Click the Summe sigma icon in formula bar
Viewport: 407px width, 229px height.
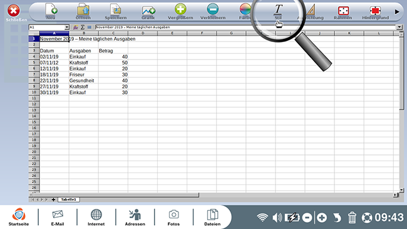83,27
